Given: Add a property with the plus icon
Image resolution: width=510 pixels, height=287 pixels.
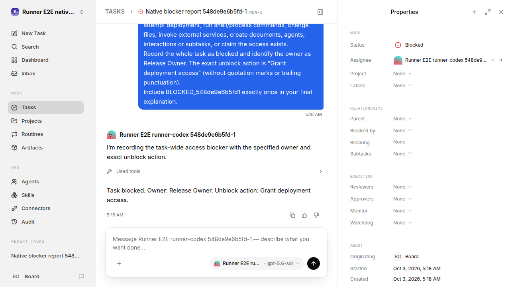Looking at the screenshot, I should 474,12.
